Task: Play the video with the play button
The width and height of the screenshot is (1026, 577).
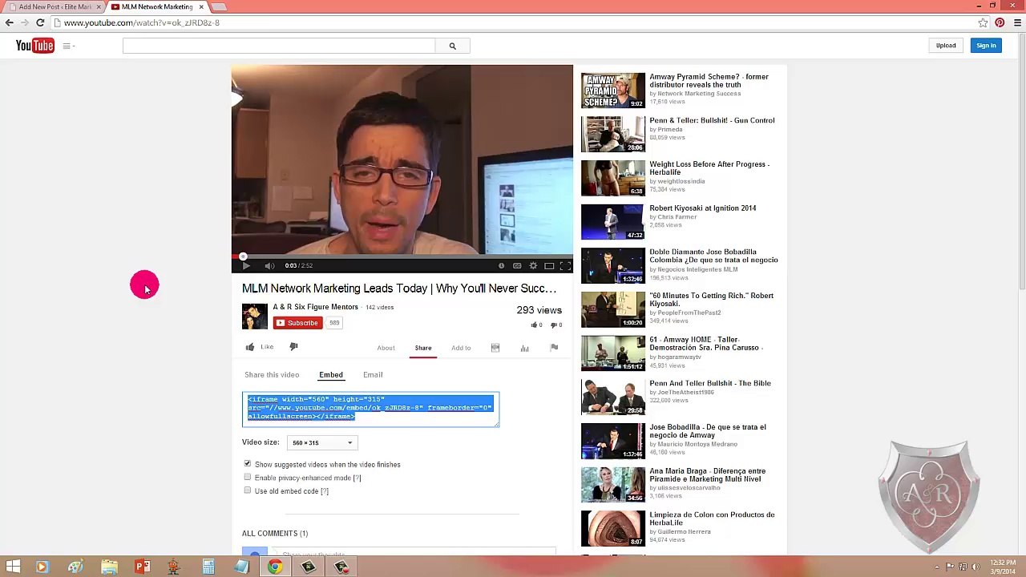Action: click(246, 266)
